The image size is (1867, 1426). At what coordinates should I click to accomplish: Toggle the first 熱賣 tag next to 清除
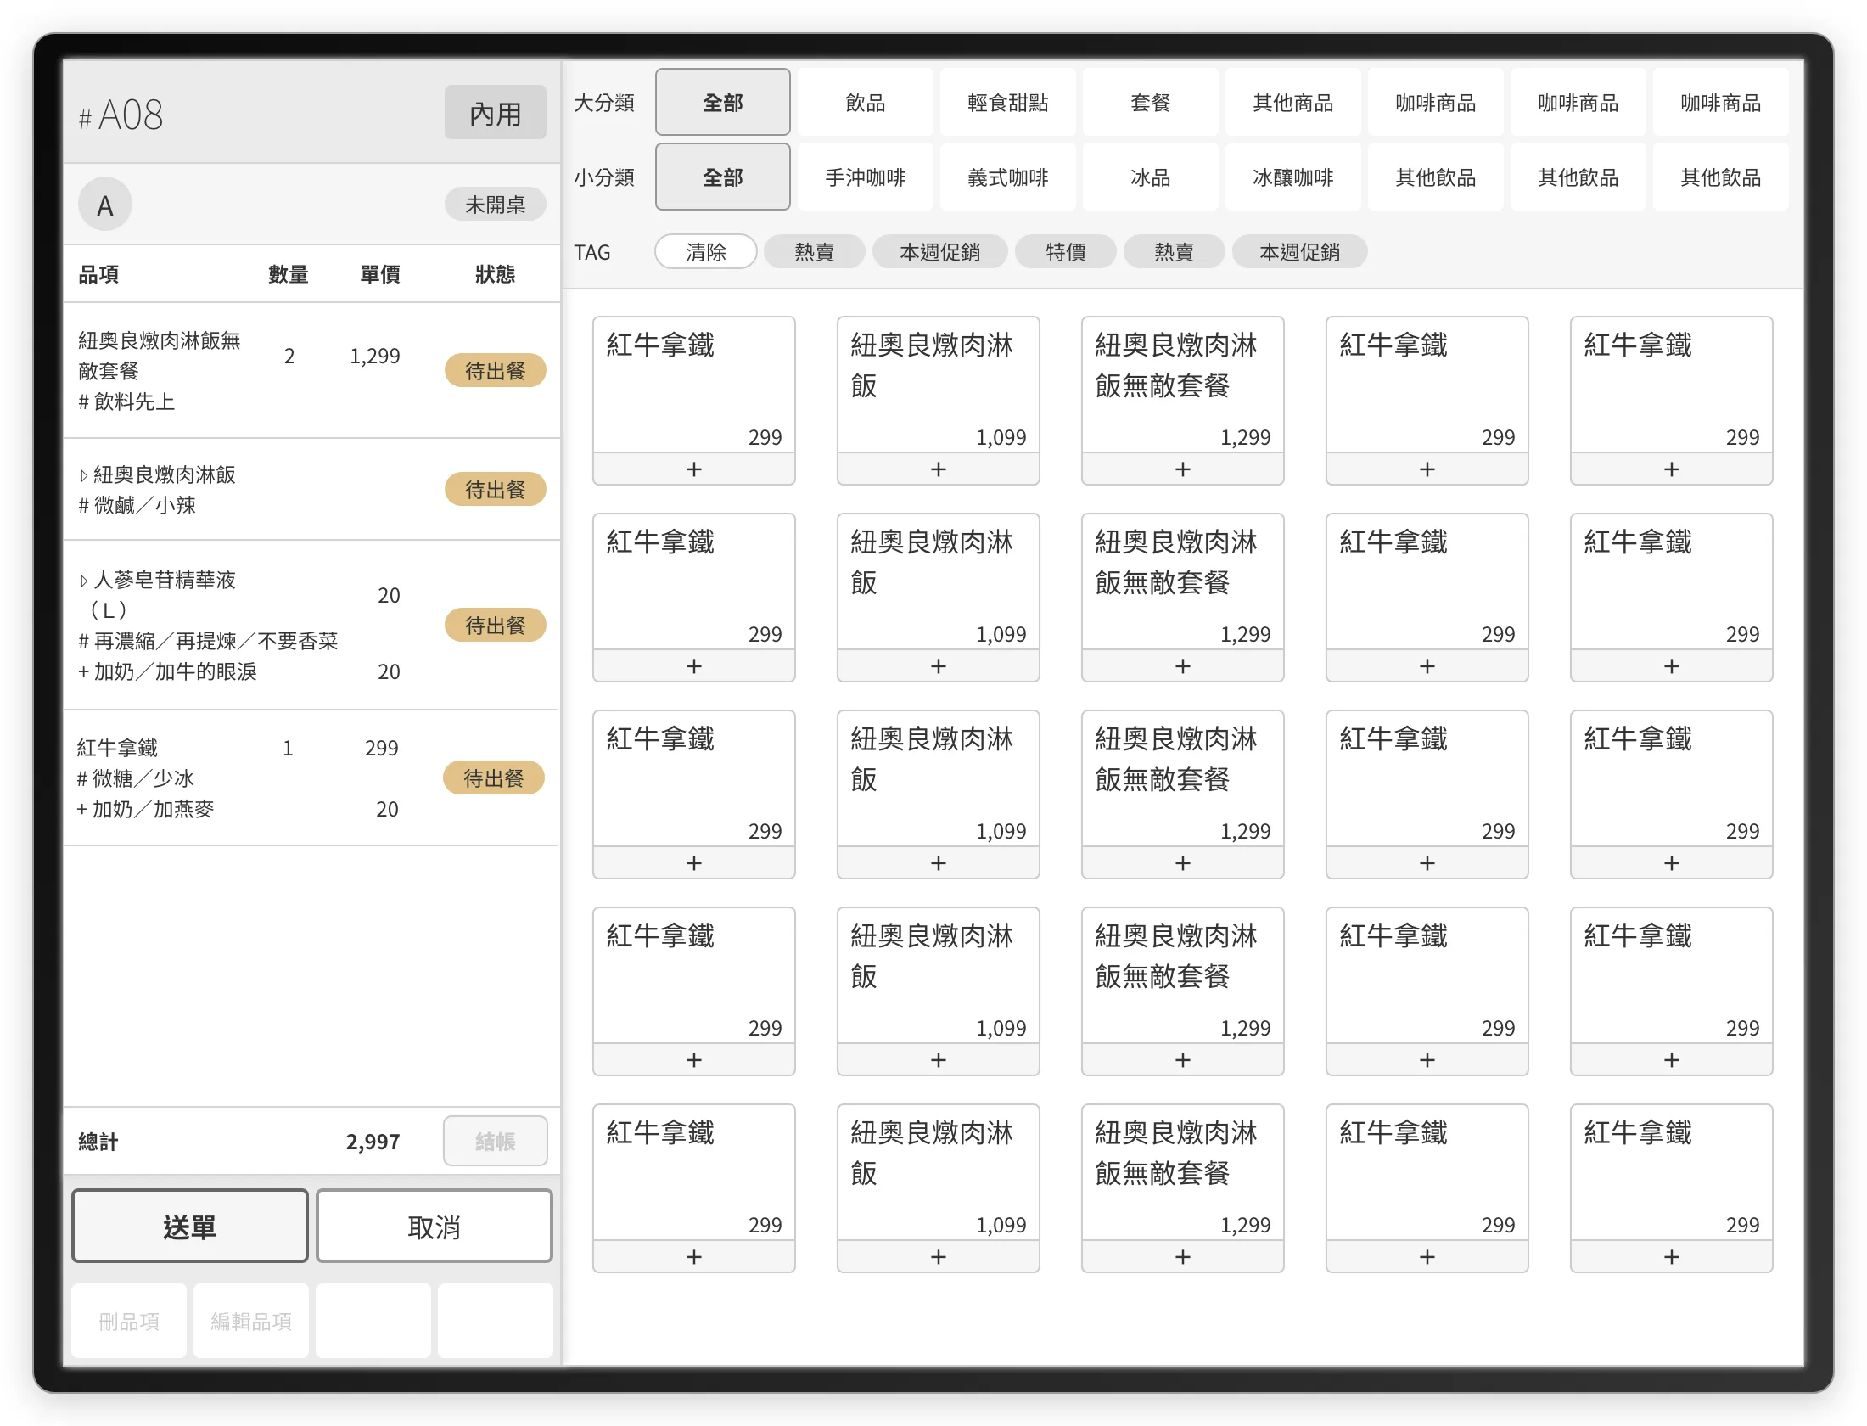click(814, 252)
